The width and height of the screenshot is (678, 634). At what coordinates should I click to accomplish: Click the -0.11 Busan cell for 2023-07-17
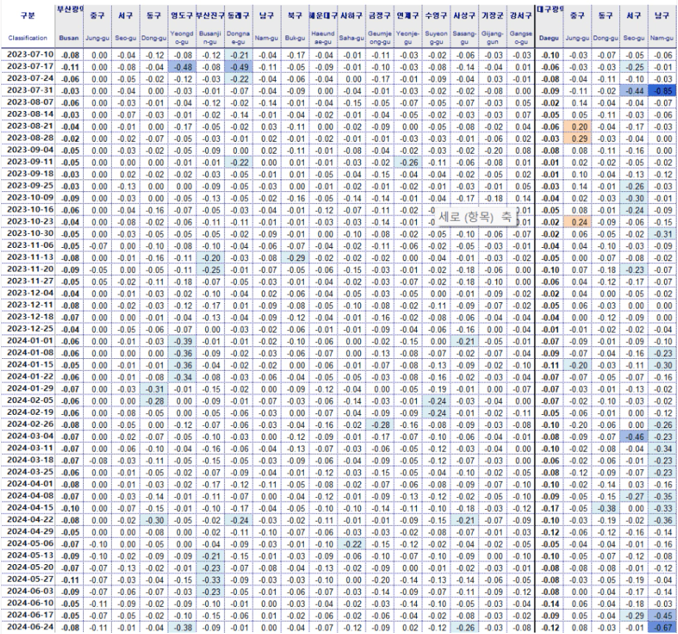[69, 67]
